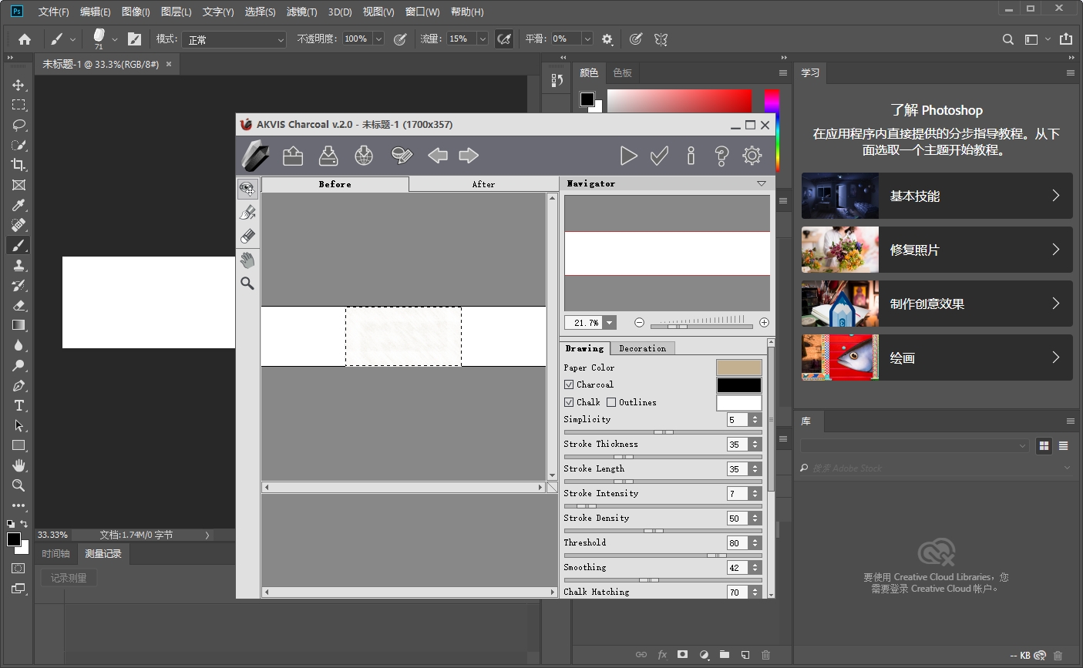Open the 图层(L) menu
1083x668 pixels.
[x=177, y=12]
